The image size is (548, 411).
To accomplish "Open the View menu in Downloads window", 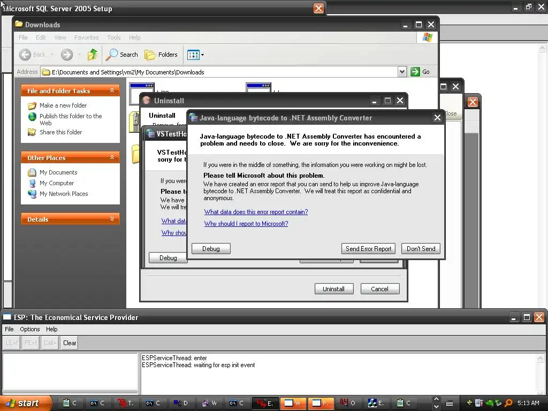I will 60,37.
